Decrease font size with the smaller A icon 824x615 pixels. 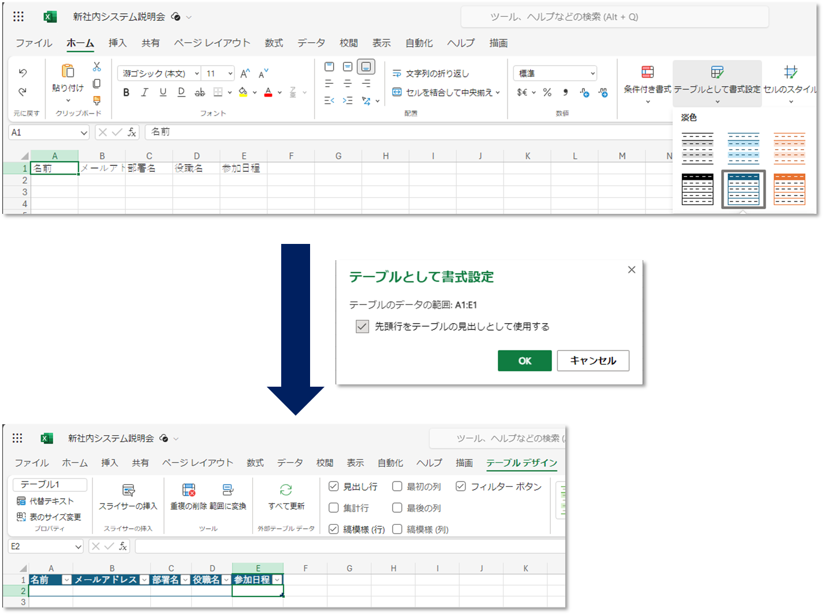263,73
